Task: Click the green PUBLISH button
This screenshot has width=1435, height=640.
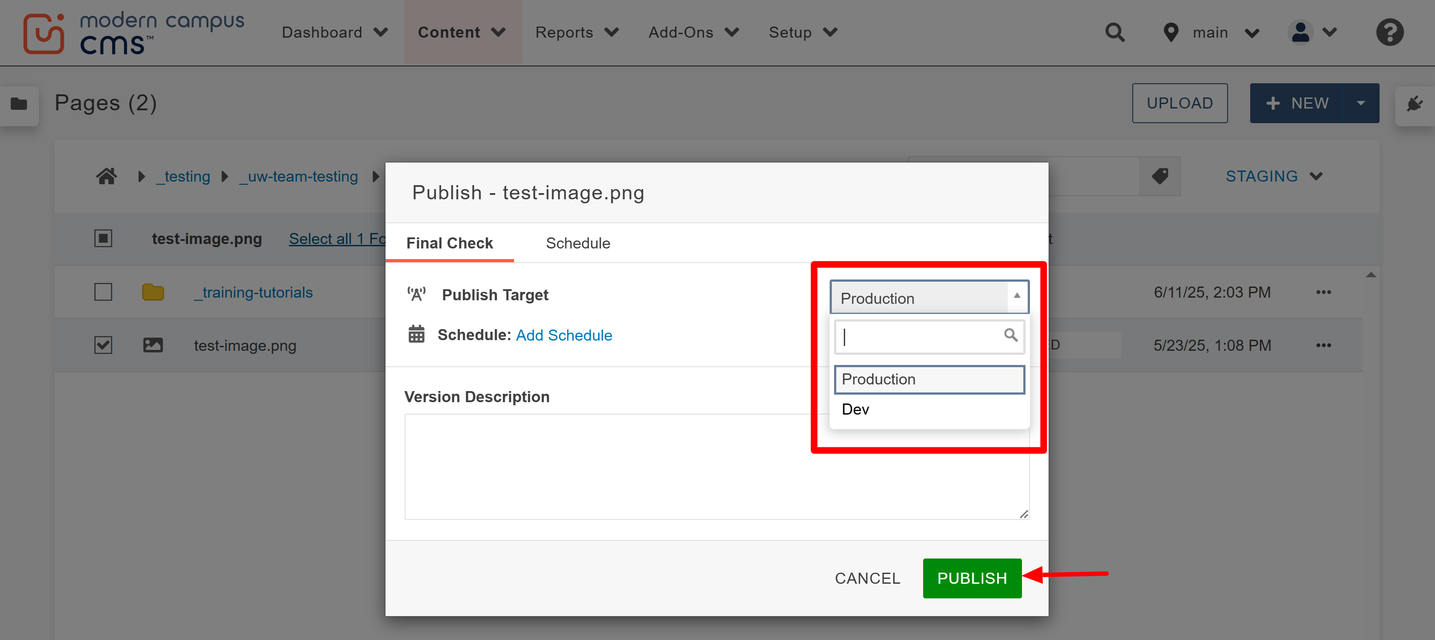Action: [x=971, y=578]
